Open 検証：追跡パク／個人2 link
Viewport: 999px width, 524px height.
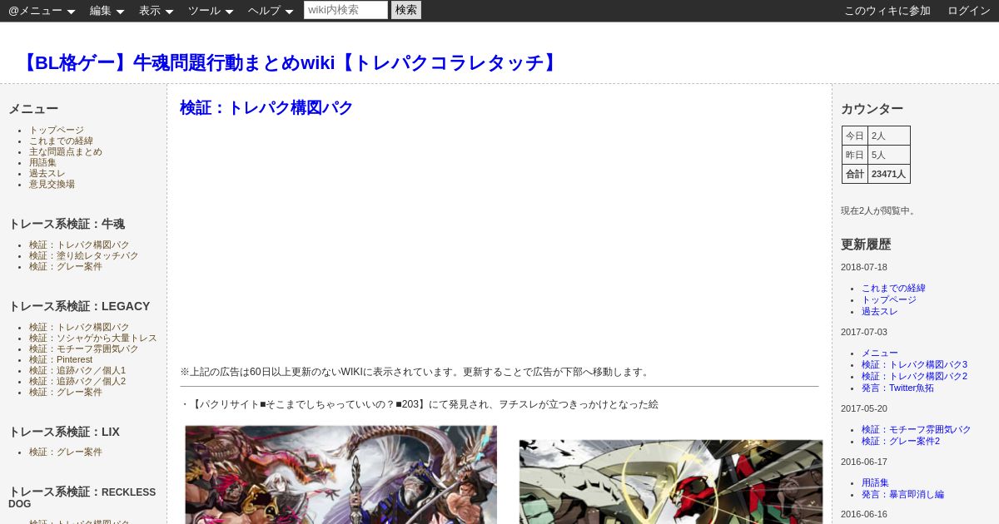(x=77, y=382)
